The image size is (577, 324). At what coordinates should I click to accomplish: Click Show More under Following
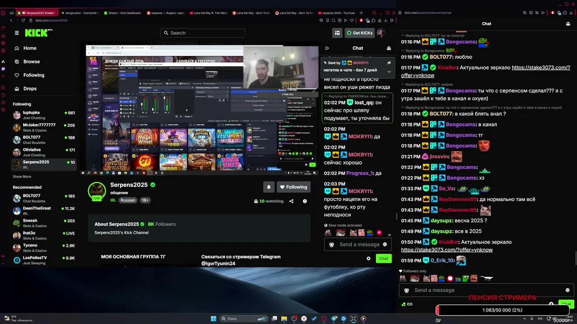22,177
